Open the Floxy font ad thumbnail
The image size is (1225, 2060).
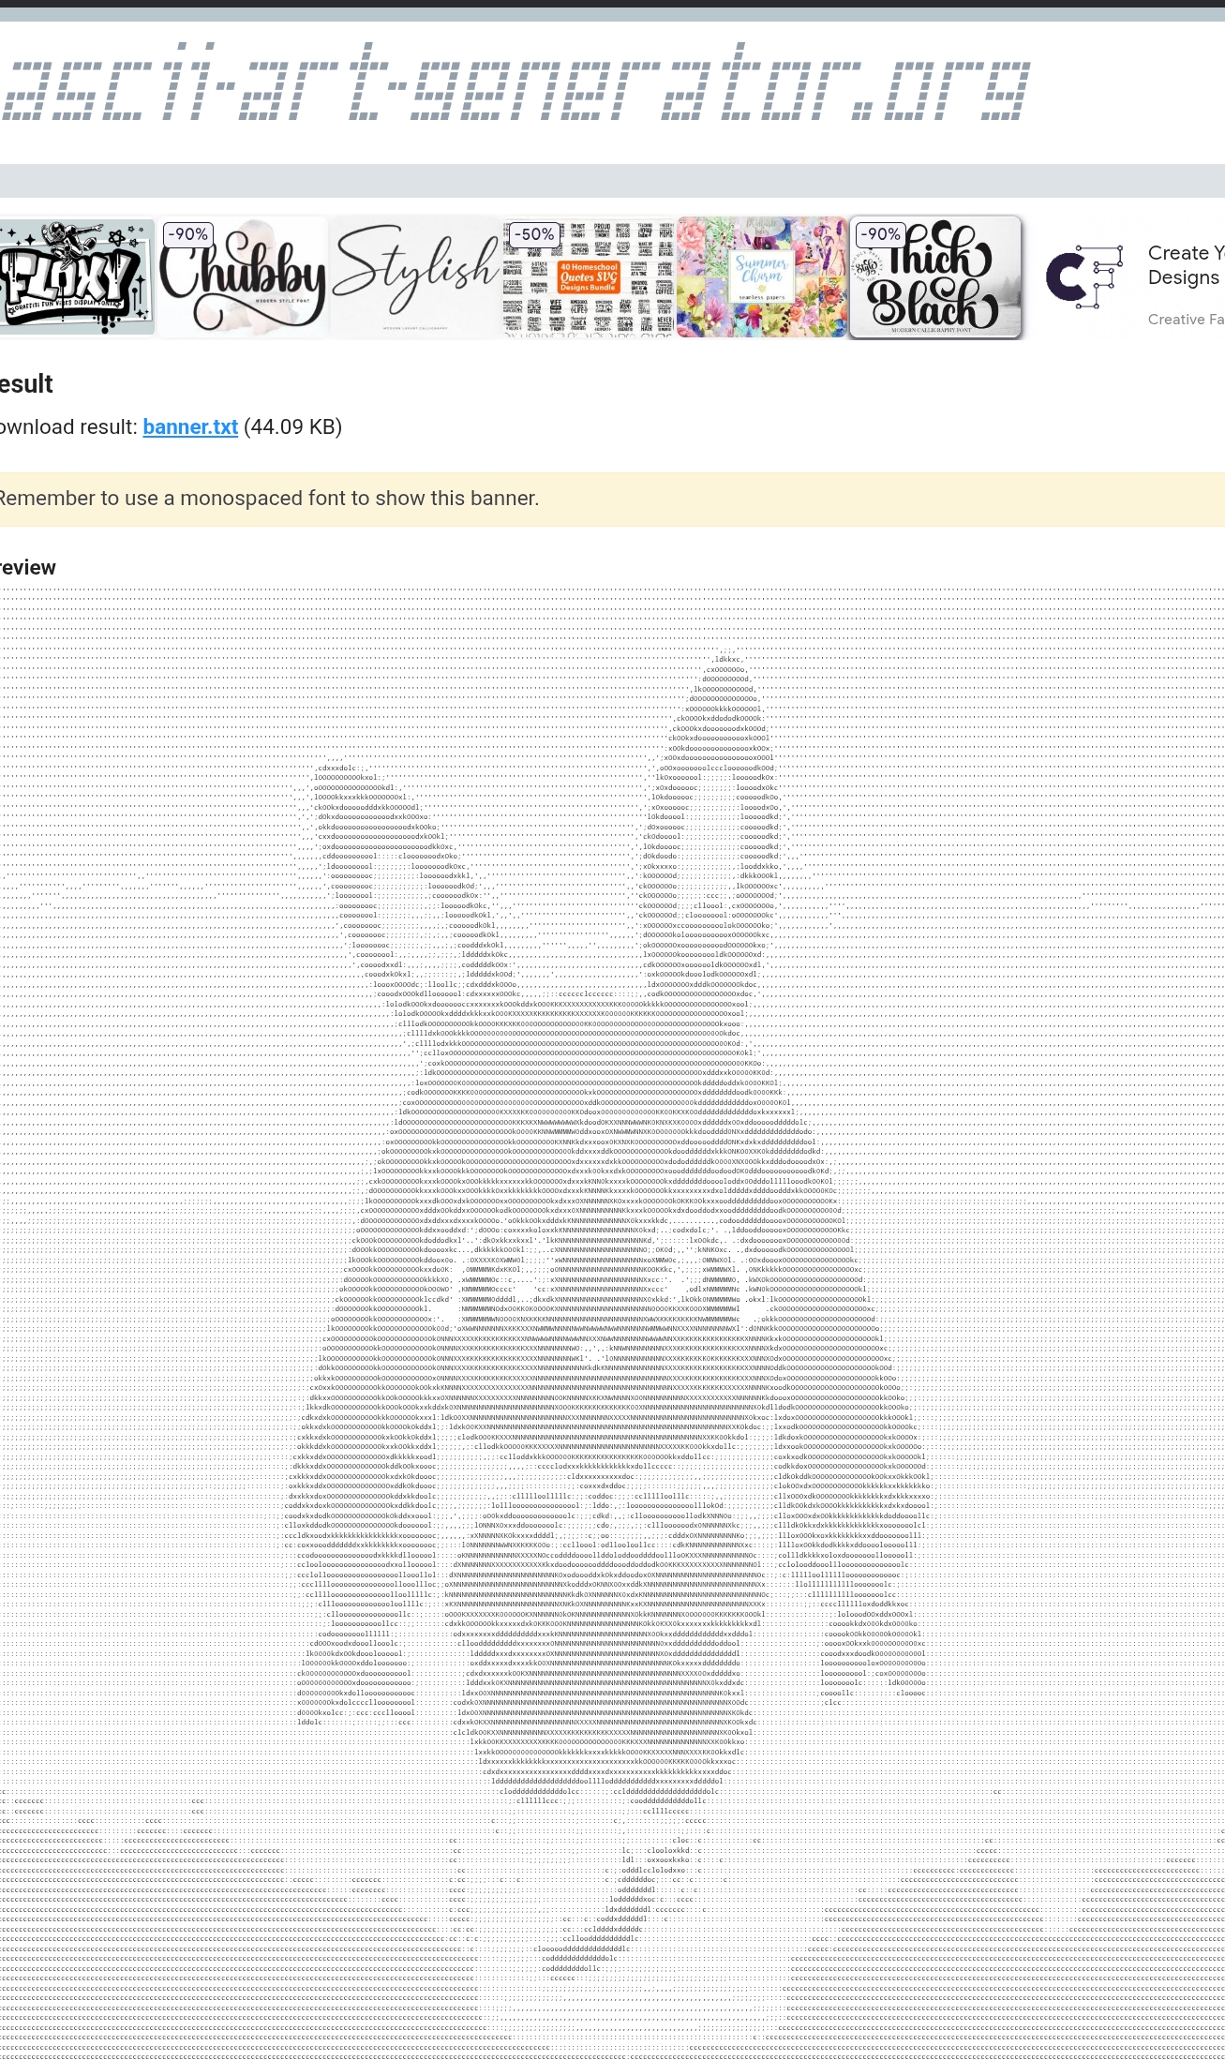coord(77,277)
